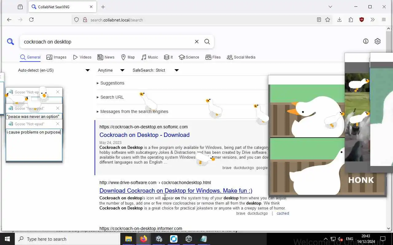Bookmark this page with the star
This screenshot has height=245, width=393.
point(328,20)
